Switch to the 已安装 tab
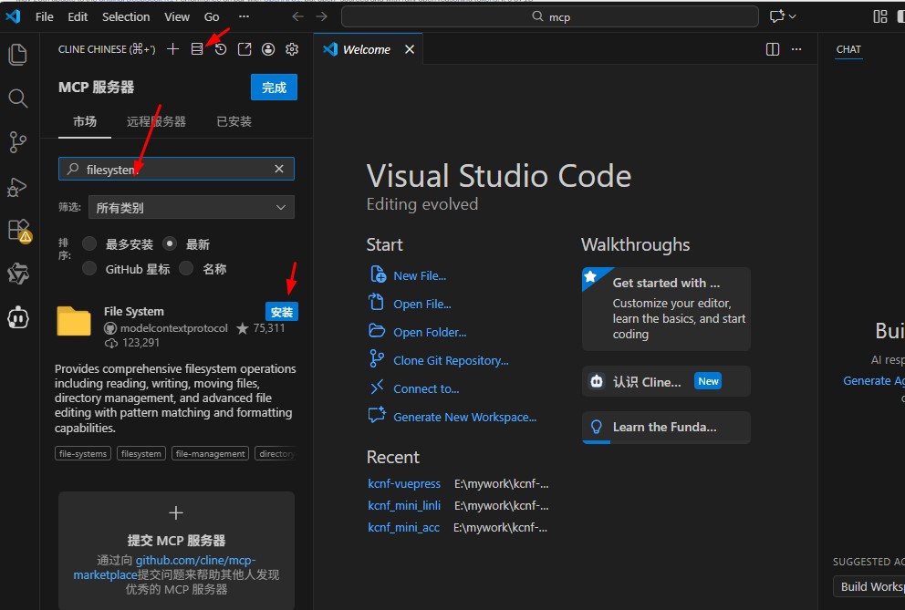Screen dimensions: 905x610 234,121
